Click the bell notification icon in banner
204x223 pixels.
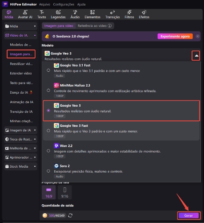coord(47,36)
